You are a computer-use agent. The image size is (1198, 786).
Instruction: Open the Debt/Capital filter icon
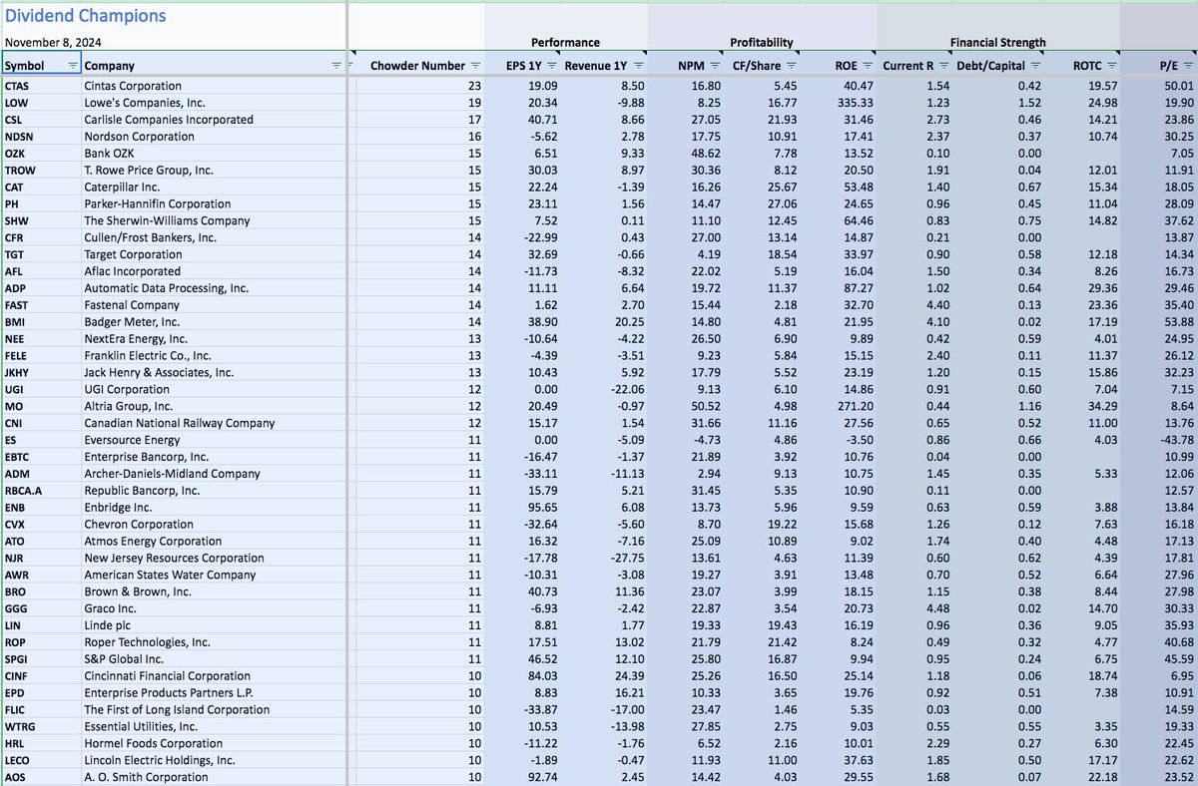(x=1035, y=66)
